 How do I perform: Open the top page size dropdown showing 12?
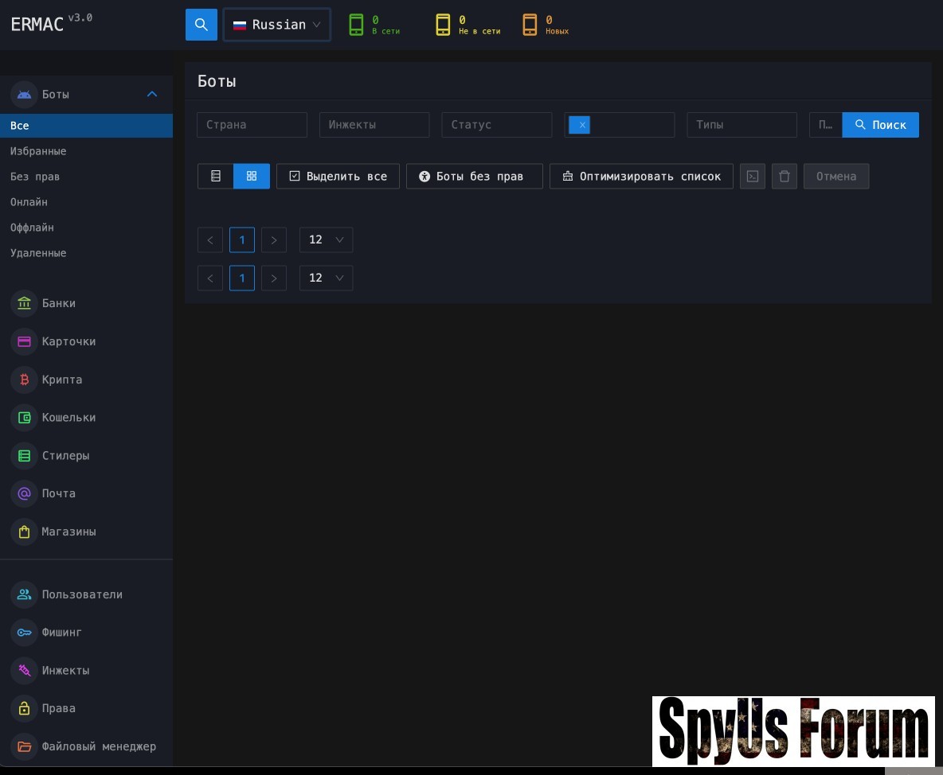pyautogui.click(x=326, y=240)
